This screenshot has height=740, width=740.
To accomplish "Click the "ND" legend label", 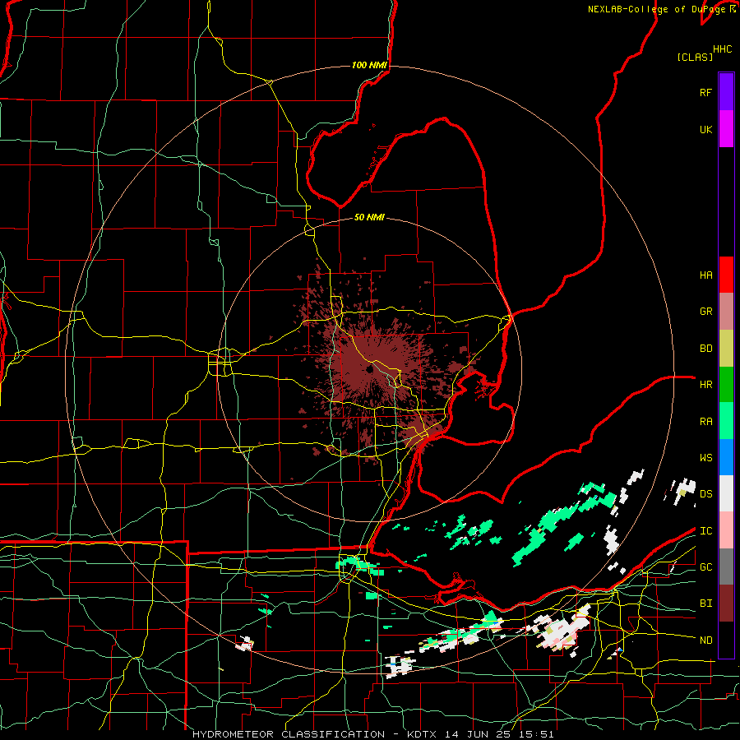I will pyautogui.click(x=705, y=641).
